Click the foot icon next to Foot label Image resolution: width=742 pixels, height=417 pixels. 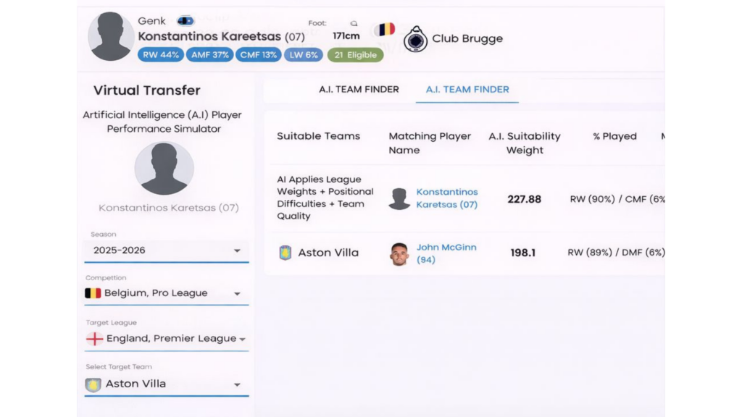pos(354,23)
